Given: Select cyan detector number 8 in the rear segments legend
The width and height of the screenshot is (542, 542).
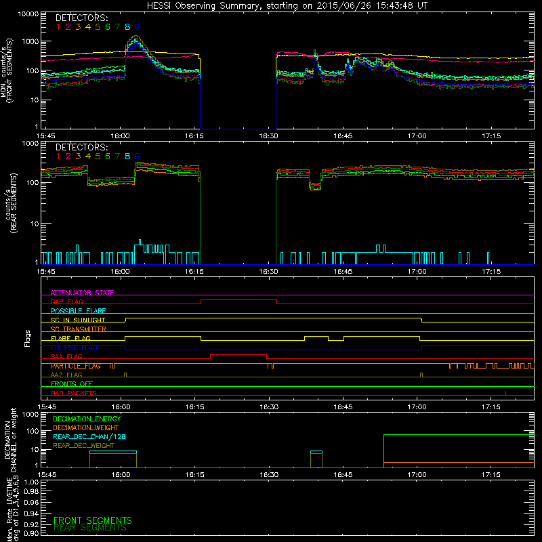Looking at the screenshot, I should tap(127, 157).
